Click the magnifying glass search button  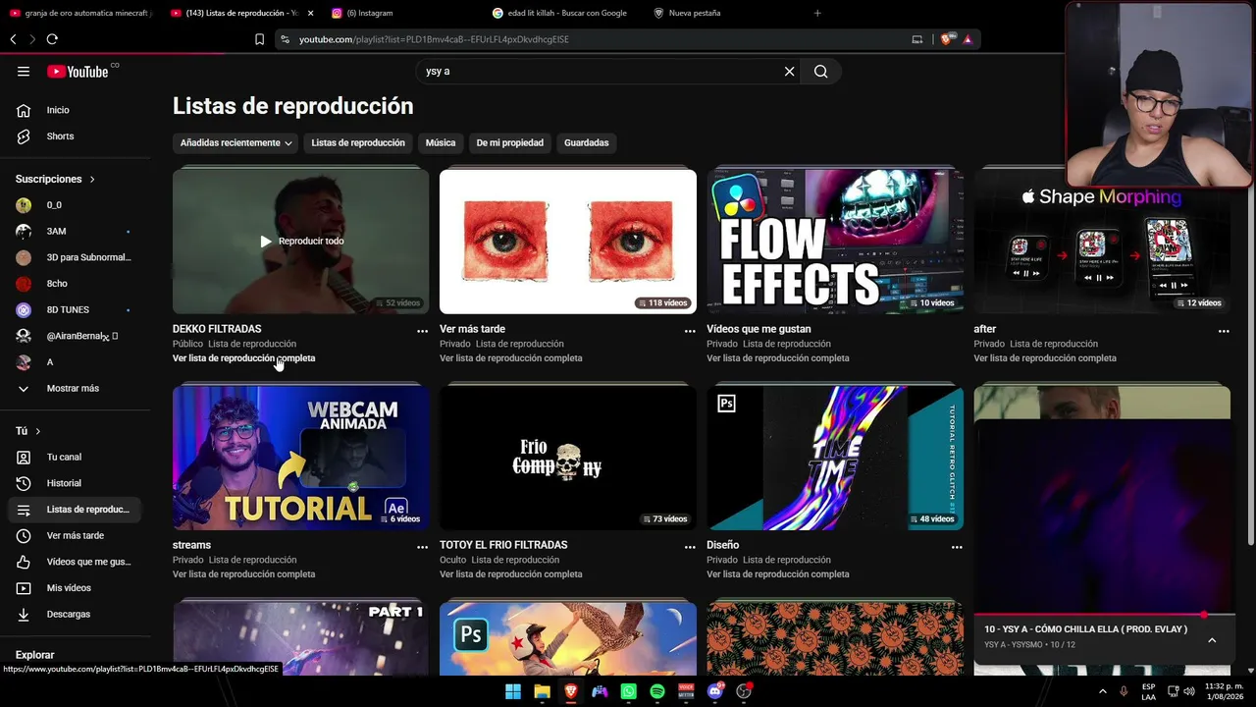(821, 72)
